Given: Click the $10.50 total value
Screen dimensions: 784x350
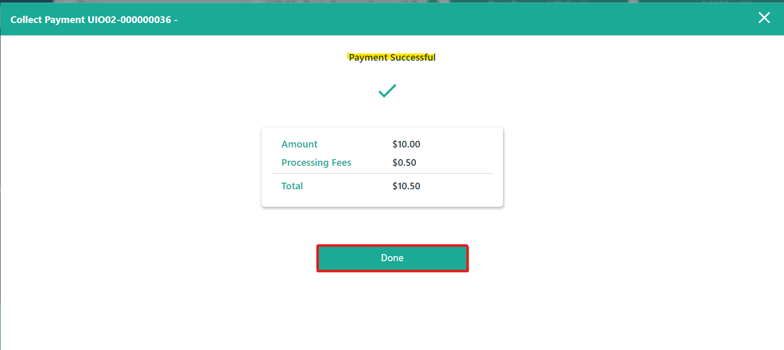Looking at the screenshot, I should (x=406, y=186).
